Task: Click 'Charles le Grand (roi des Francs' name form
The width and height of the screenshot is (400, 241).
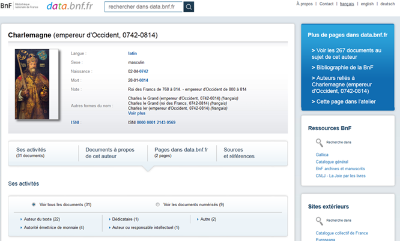Action: click(x=178, y=103)
